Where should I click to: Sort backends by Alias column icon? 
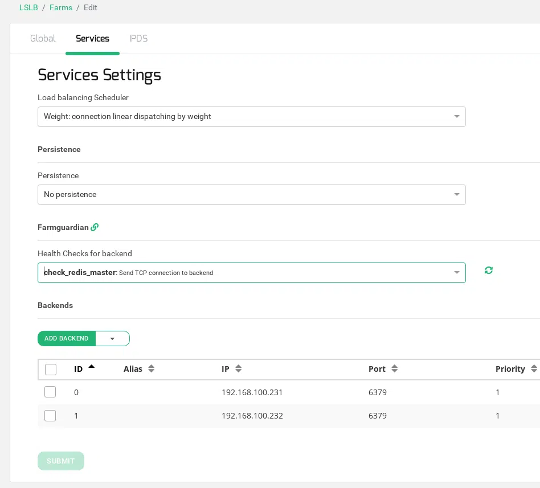point(151,369)
